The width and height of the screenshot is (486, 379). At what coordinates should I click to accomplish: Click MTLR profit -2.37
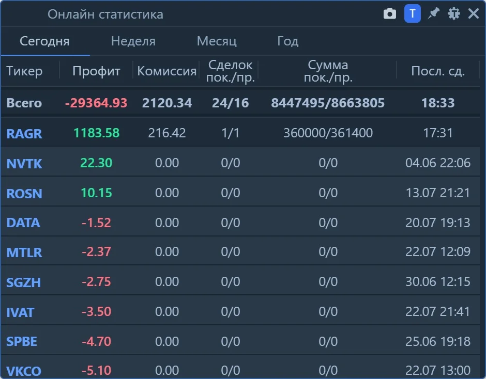pyautogui.click(x=96, y=252)
